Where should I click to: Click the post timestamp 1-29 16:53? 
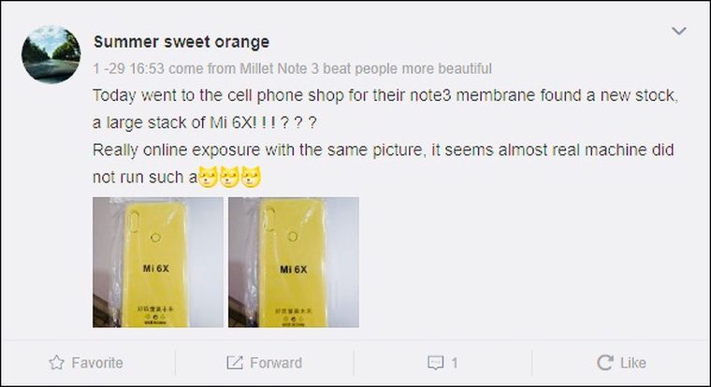[128, 68]
